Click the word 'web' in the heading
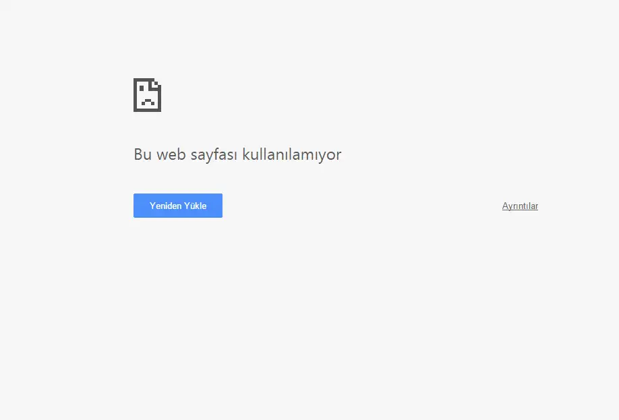619x420 pixels. 170,154
